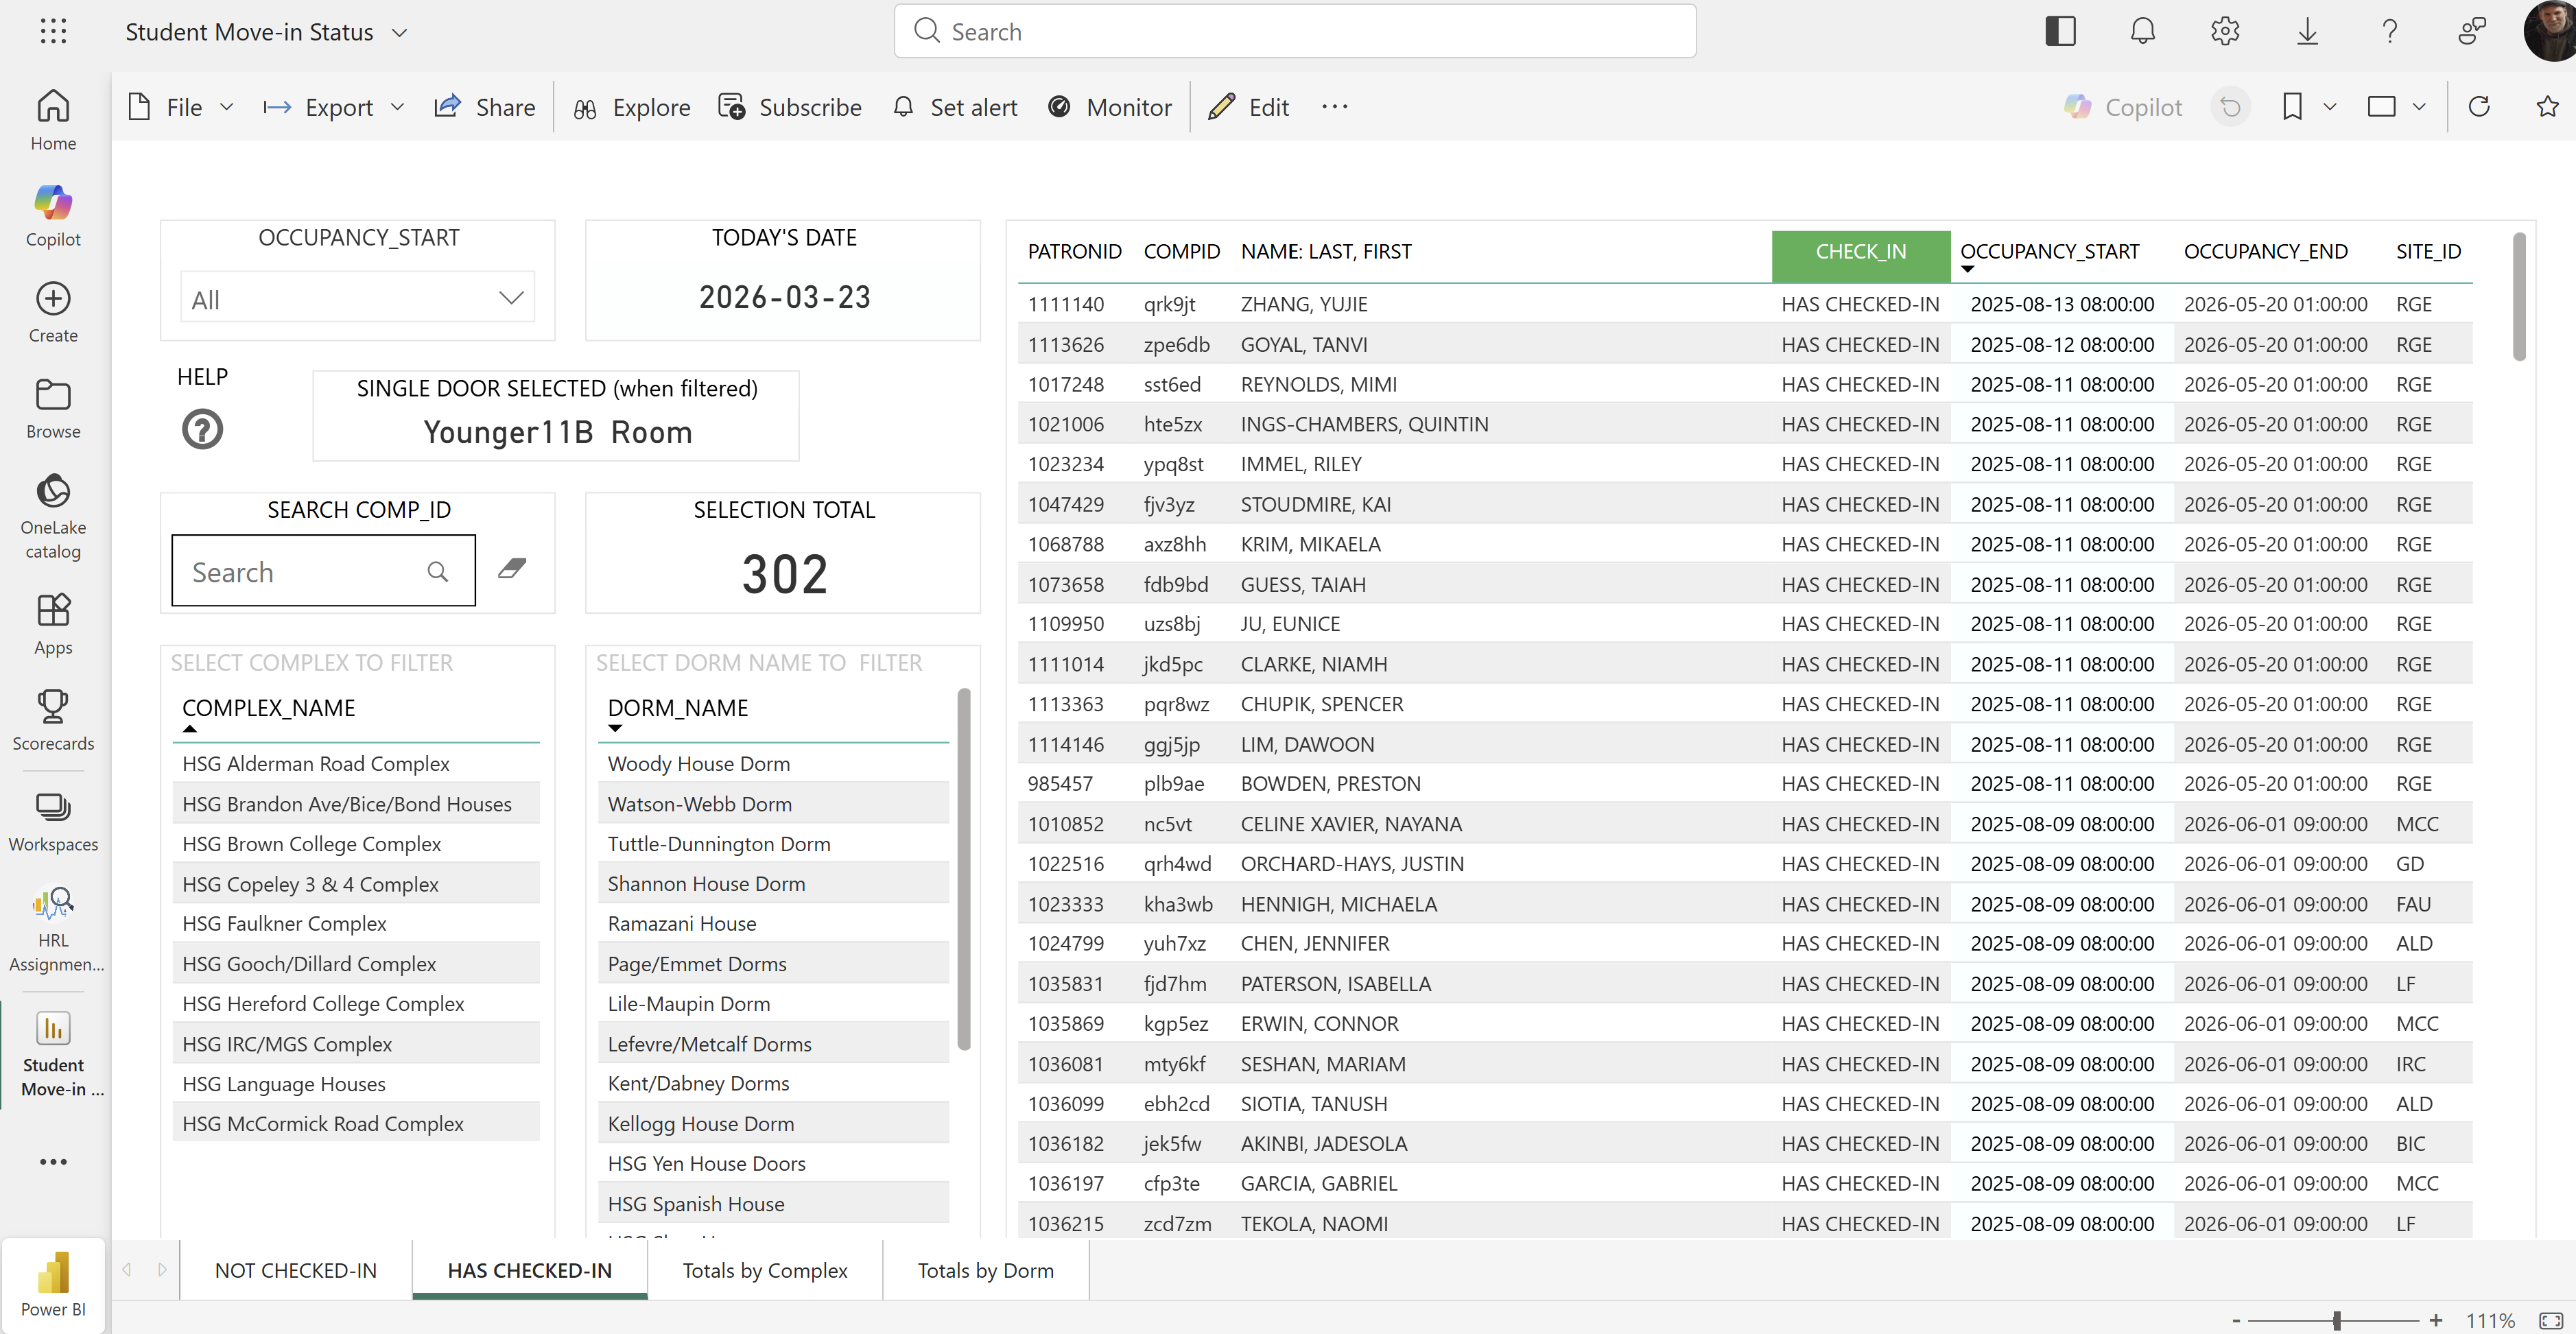Screen dimensions: 2576x1334
Task: Select Kellogg House Dorm row
Action: tap(773, 1124)
